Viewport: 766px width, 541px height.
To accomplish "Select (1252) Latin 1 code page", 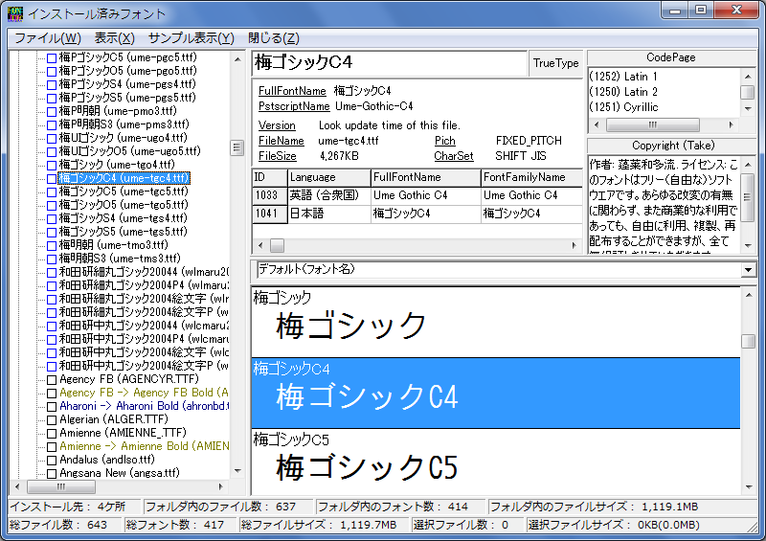I will (x=623, y=77).
